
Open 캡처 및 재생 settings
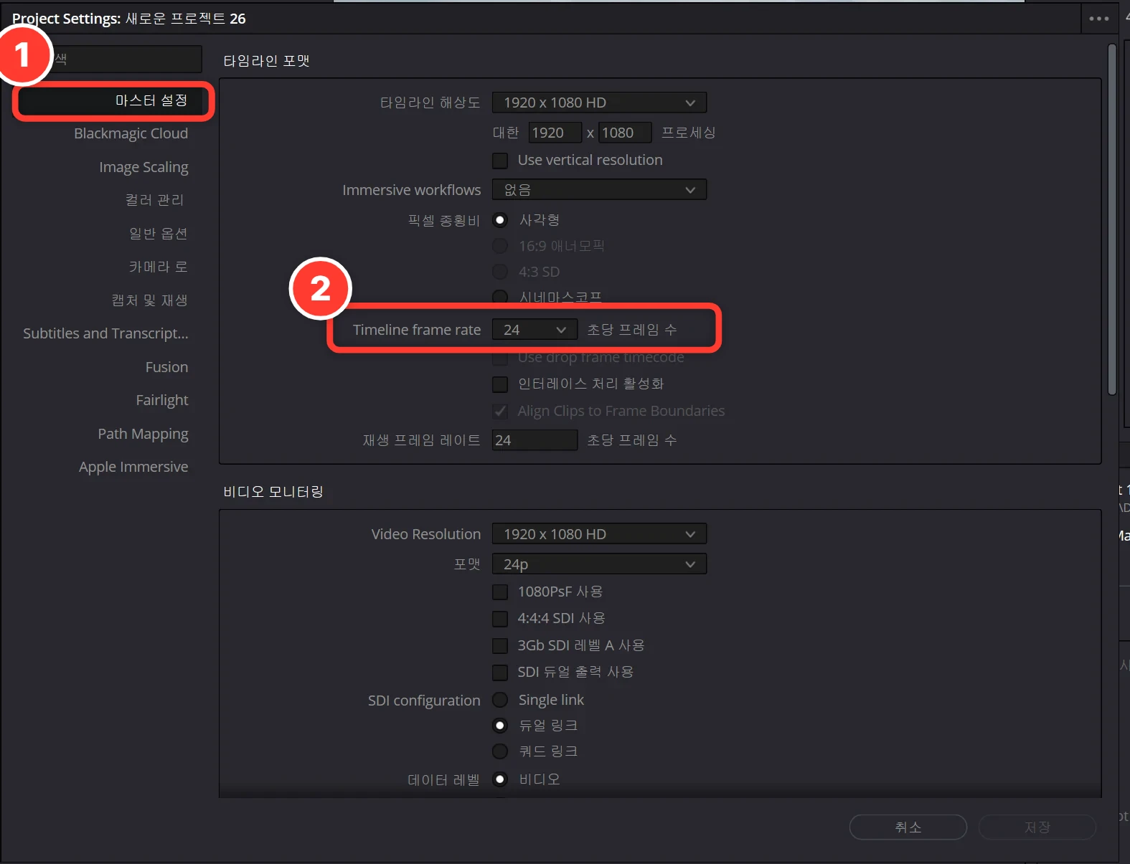click(x=149, y=300)
